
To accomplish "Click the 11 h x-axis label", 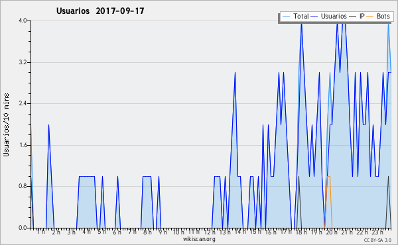I will [x=194, y=232].
